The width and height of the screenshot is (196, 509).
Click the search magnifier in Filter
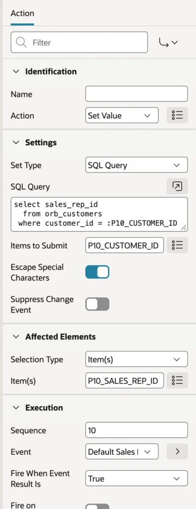(x=21, y=43)
